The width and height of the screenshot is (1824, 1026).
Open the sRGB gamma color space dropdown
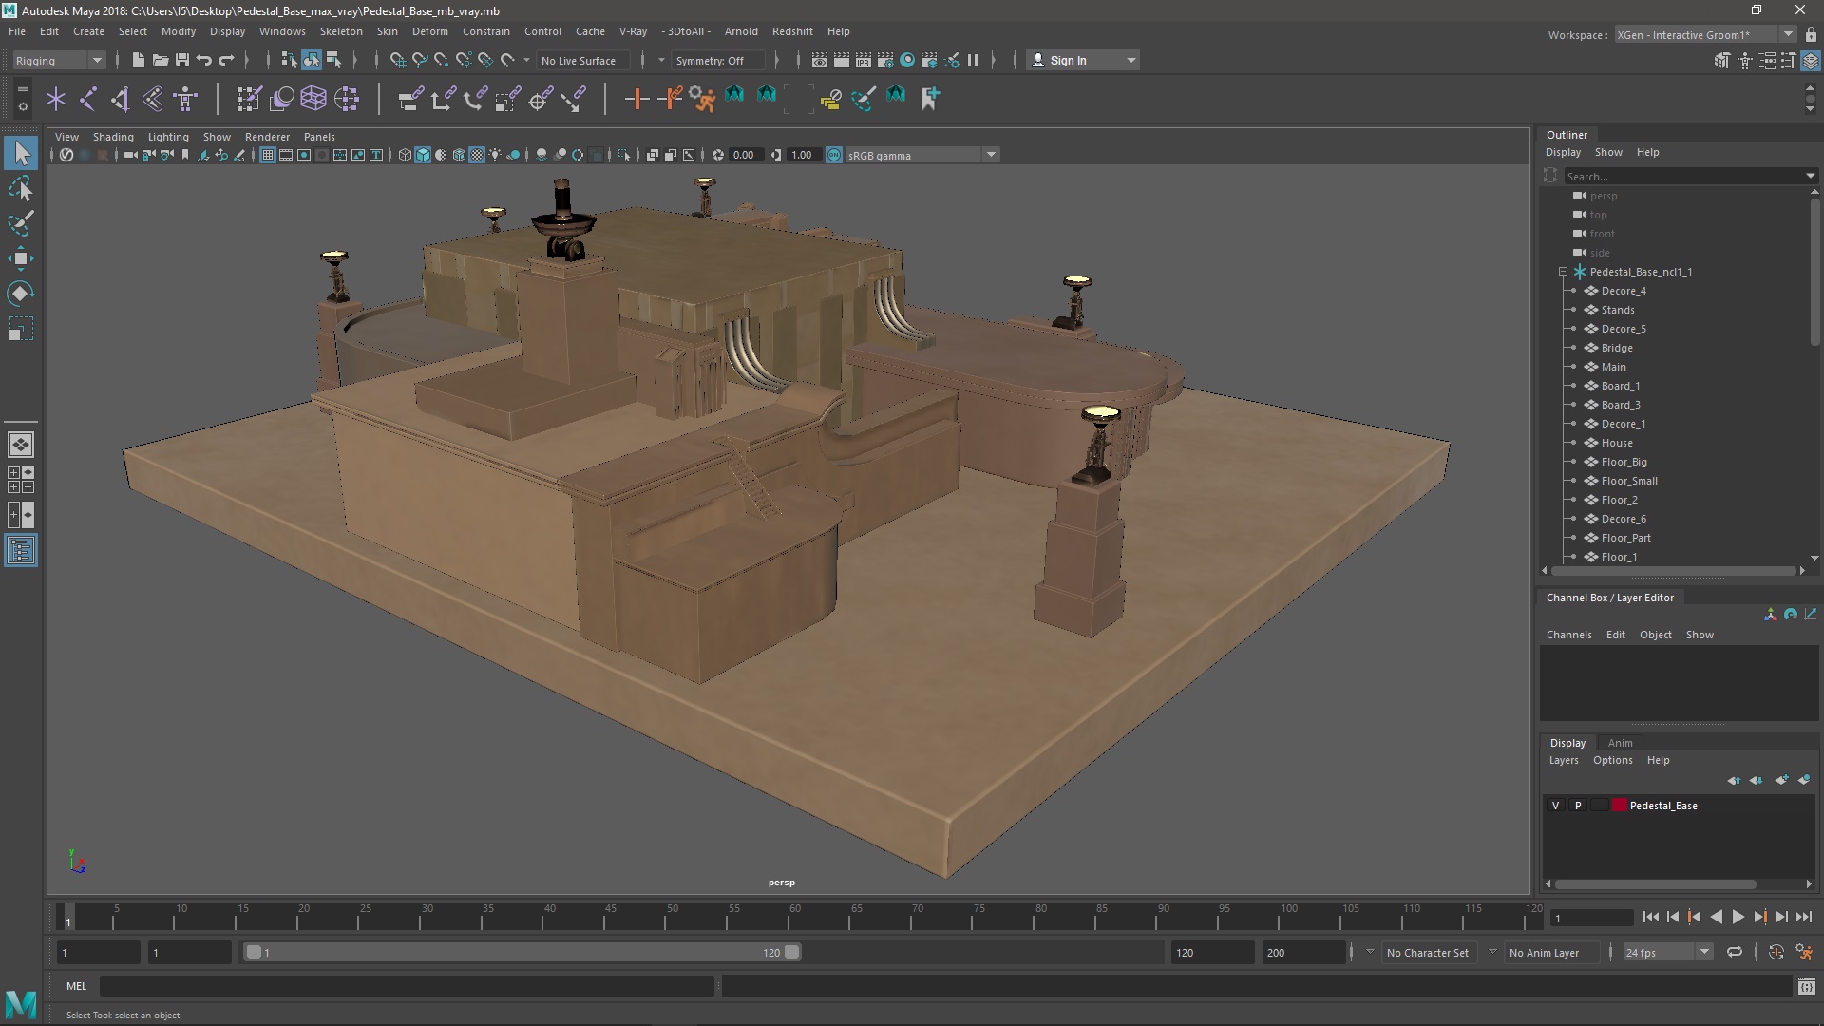coord(991,154)
